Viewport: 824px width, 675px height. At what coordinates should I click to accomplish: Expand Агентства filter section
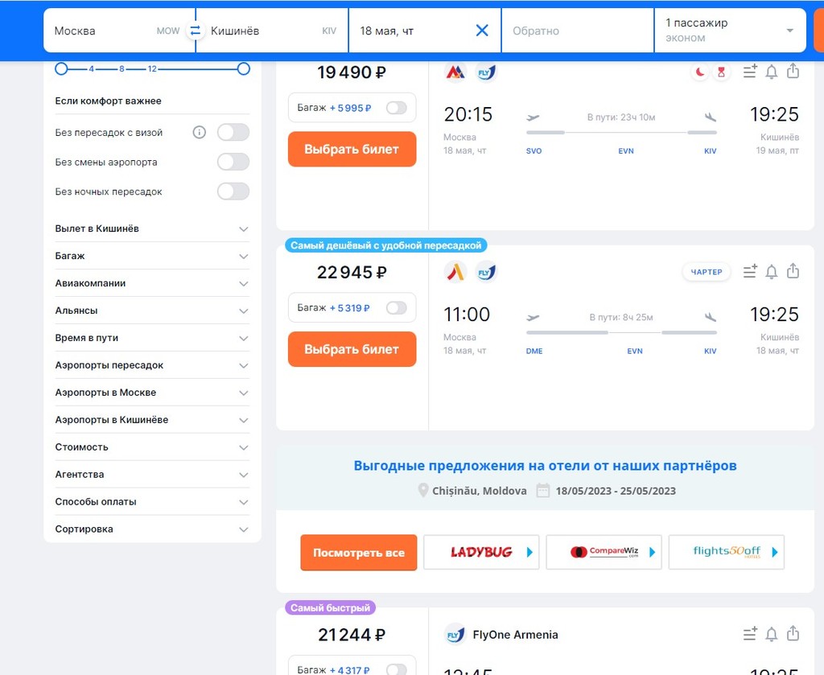152,475
